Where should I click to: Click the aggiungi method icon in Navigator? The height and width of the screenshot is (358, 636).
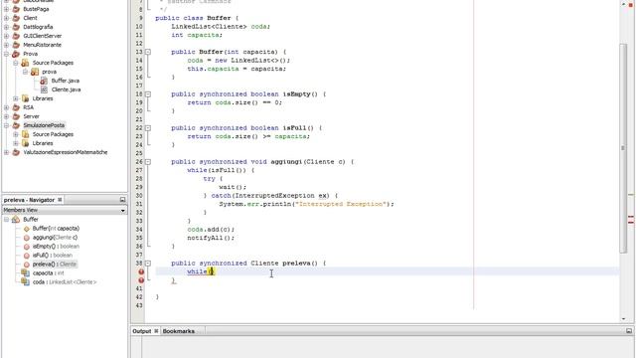(x=27, y=238)
